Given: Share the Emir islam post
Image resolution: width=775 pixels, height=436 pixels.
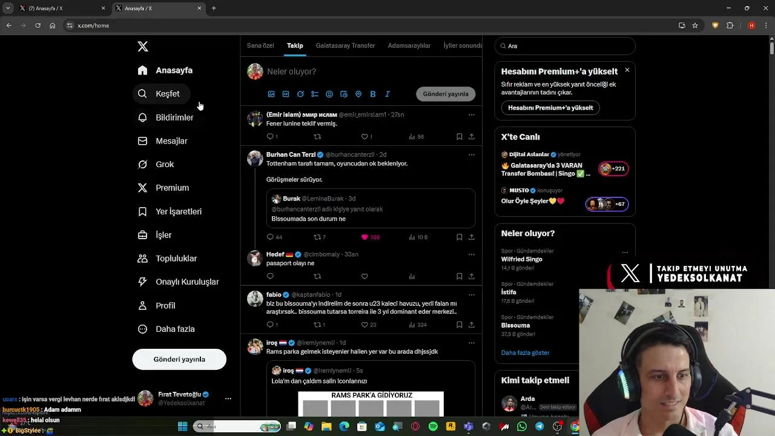Looking at the screenshot, I should coord(471,137).
